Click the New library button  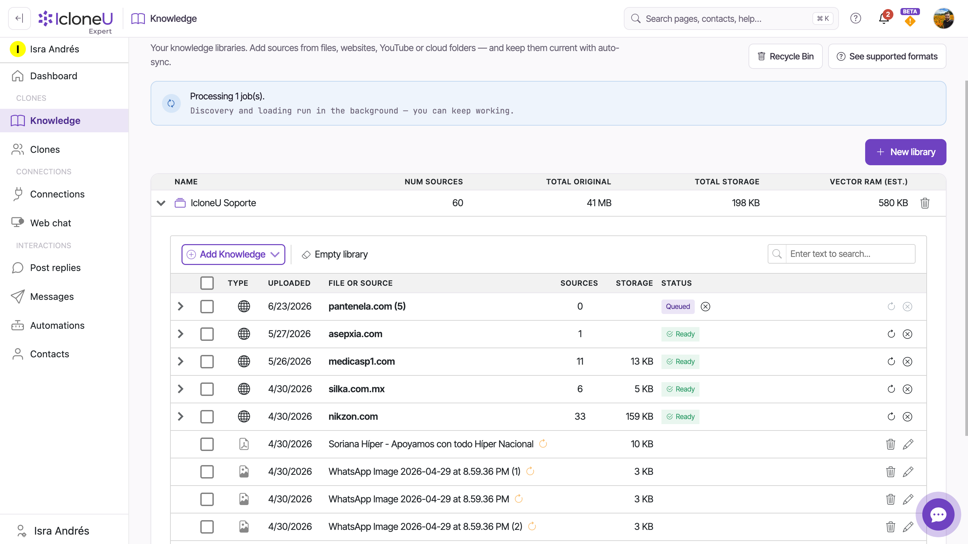click(x=905, y=152)
